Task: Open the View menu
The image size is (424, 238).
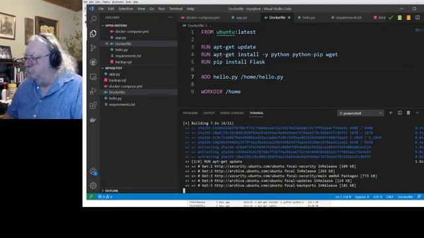Action: pyautogui.click(x=141, y=9)
